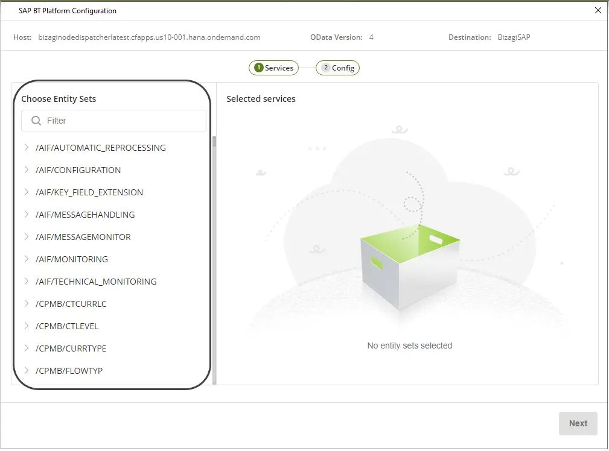Select the /CPMB/CURRTYPE entry
This screenshot has height=451, width=609.
[x=71, y=348]
